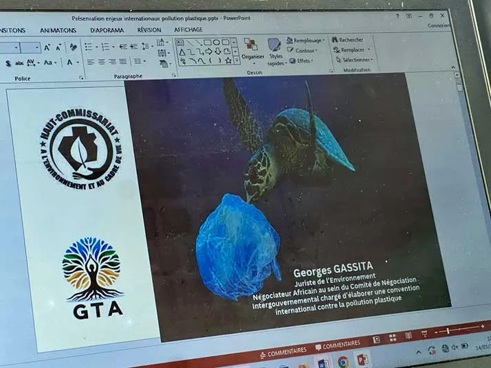Open Effets shape effects dropdown

(301, 60)
